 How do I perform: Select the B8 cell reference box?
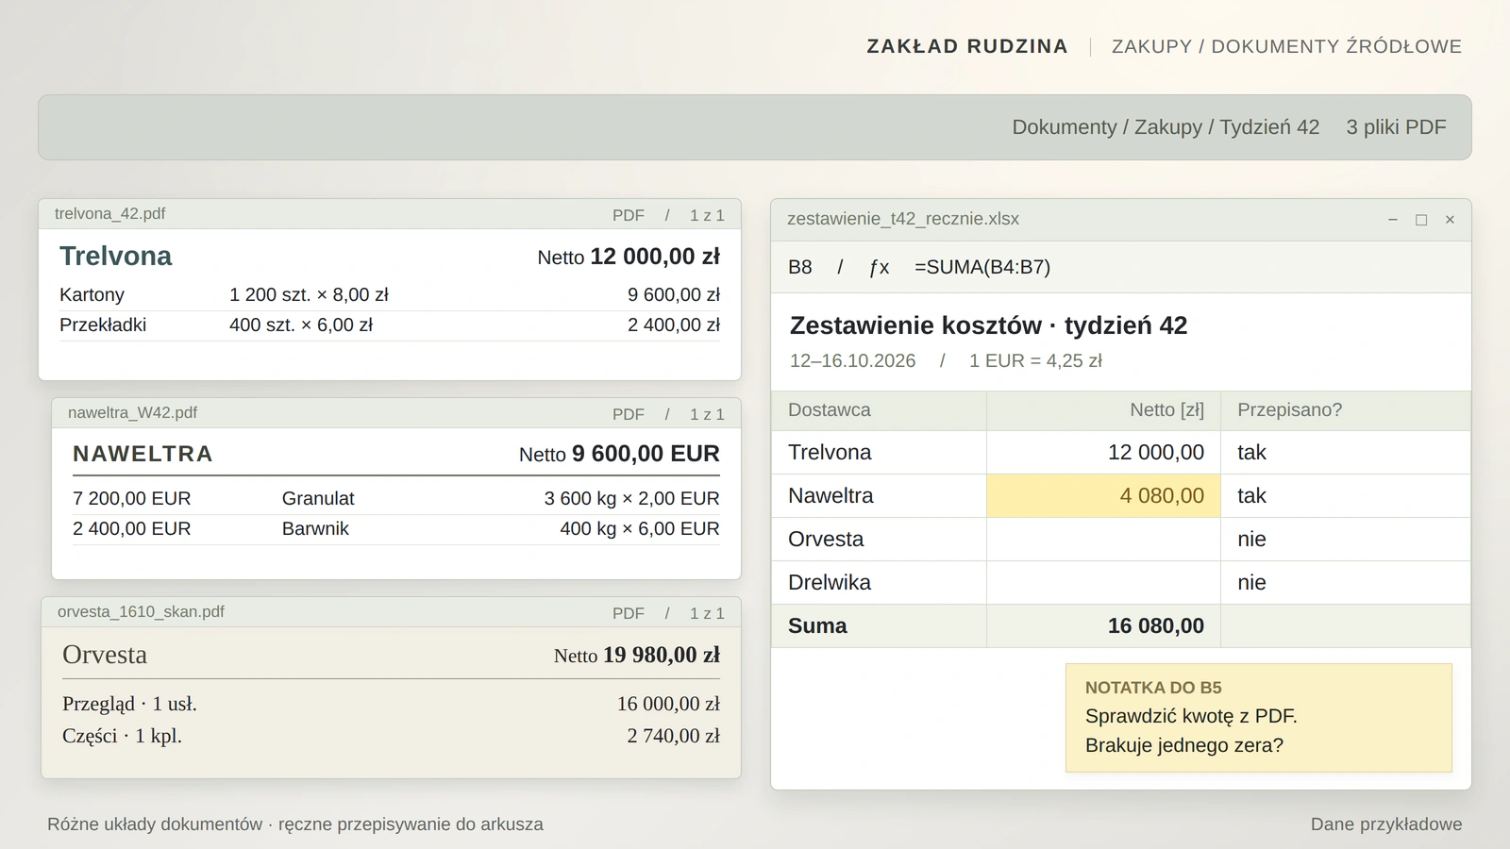coord(800,267)
